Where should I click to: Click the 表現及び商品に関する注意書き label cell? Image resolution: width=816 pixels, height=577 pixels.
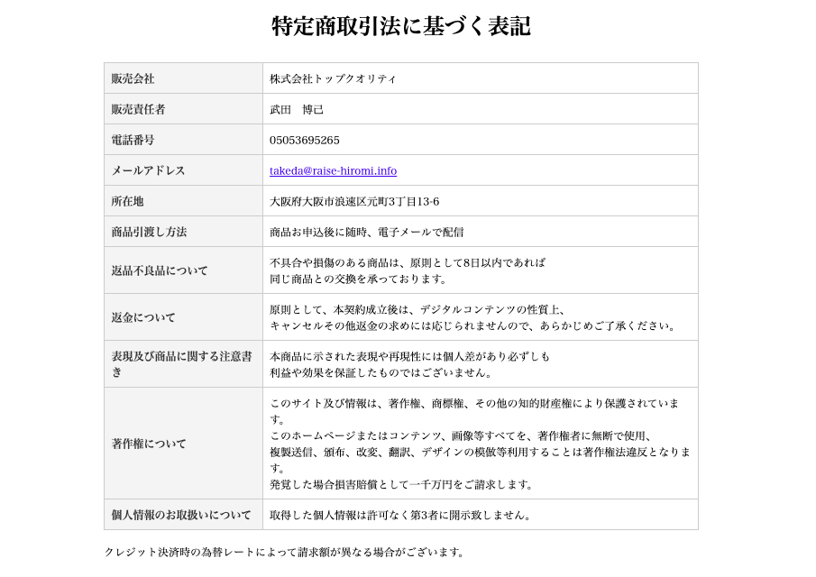click(184, 364)
